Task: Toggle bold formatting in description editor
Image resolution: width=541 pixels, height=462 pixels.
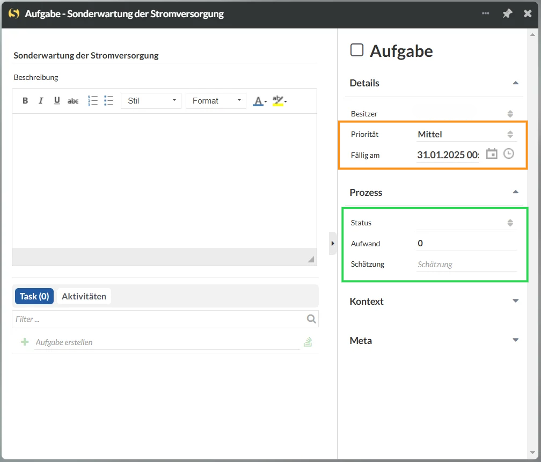Action: [25, 101]
